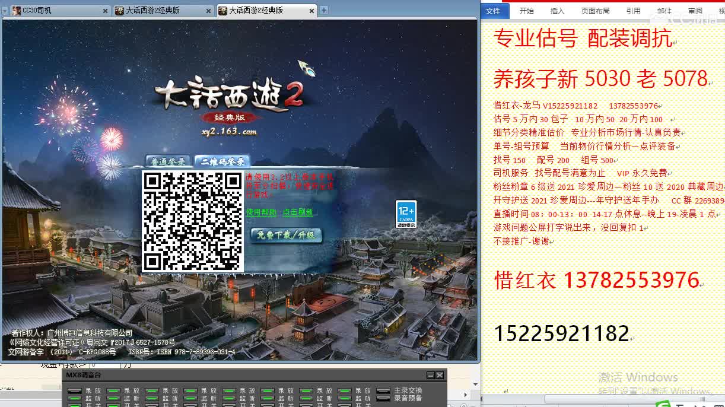Toggle the 主录交换 switch
The height and width of the screenshot is (407, 725).
[x=383, y=391]
